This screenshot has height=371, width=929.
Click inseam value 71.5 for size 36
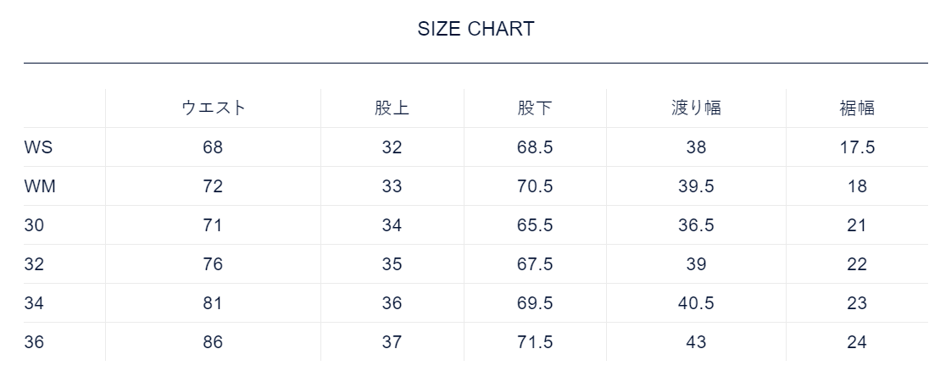(x=535, y=342)
